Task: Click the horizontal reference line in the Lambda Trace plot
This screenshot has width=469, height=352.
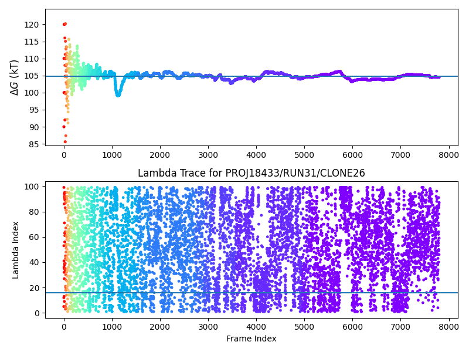Action: pyautogui.click(x=252, y=293)
